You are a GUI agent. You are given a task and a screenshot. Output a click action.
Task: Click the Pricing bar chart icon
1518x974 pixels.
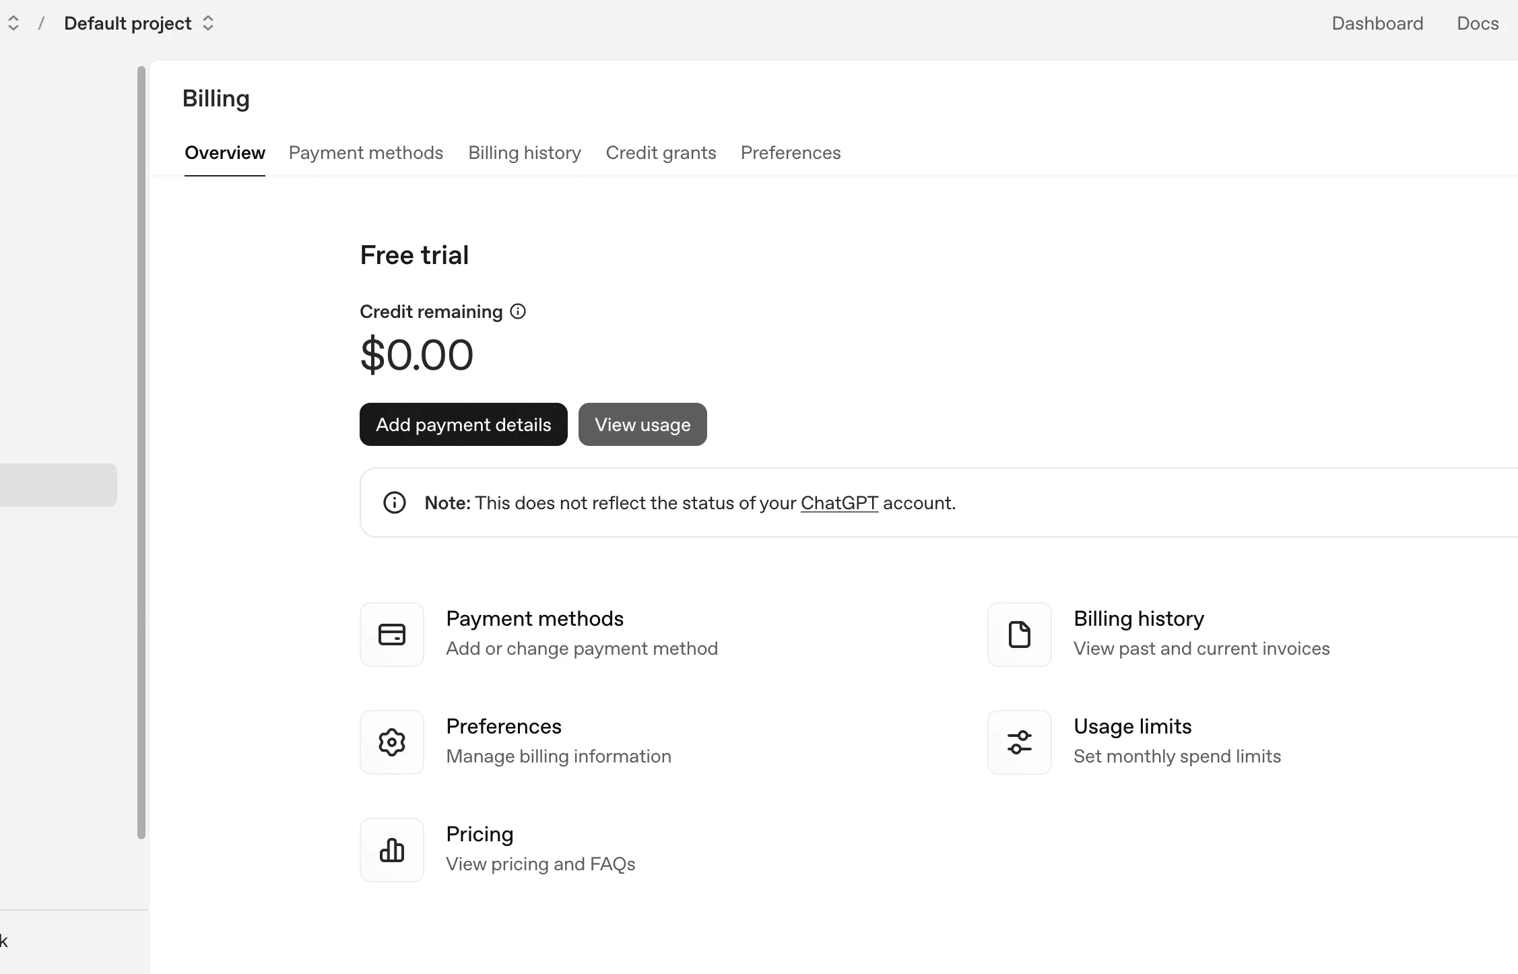(391, 850)
